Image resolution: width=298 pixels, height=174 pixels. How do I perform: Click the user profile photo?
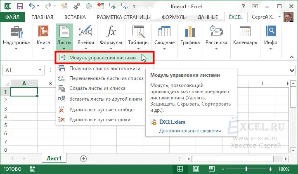289,17
